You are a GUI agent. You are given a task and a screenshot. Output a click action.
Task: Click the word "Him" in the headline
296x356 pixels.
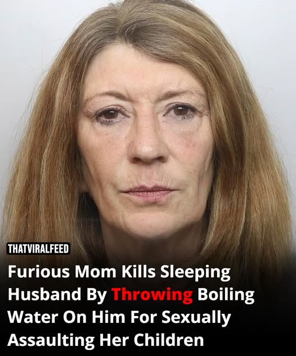tap(108, 317)
